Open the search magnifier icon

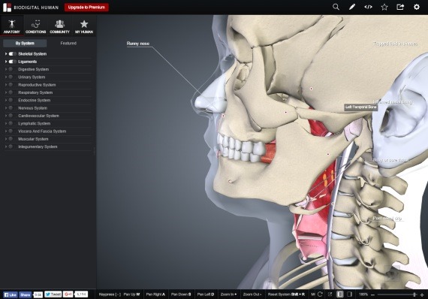pos(336,7)
